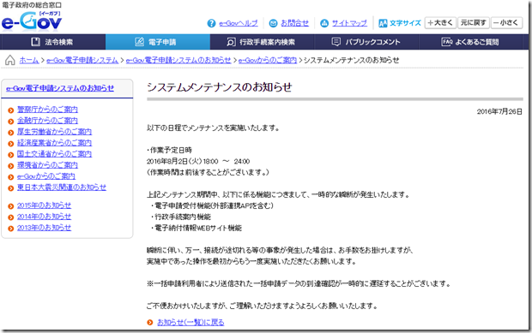
Task: Click お知らせ(一覧)に戻る link
Action: pyautogui.click(x=190, y=323)
